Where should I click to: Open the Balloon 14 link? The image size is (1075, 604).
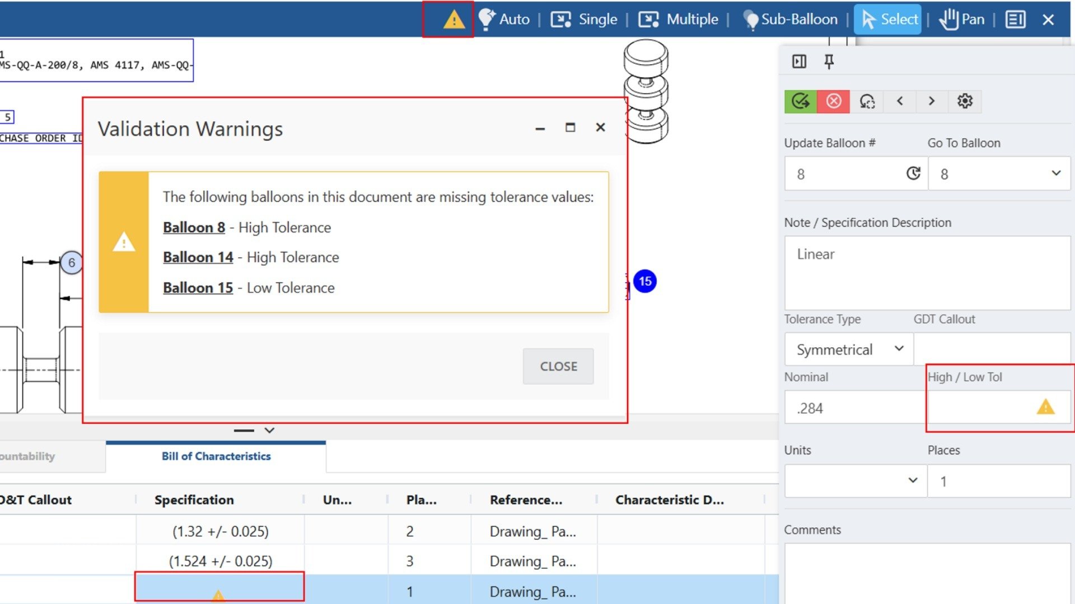pos(198,257)
